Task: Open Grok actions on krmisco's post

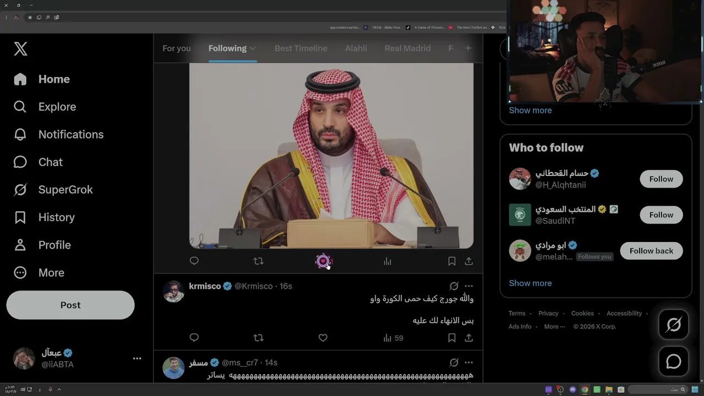Action: (454, 286)
